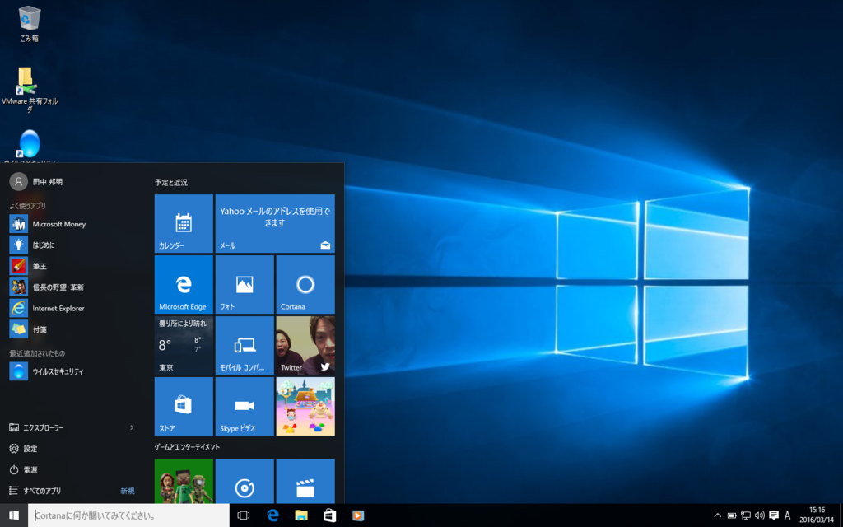
Task: Click the network tray icon
Action: pos(746,515)
